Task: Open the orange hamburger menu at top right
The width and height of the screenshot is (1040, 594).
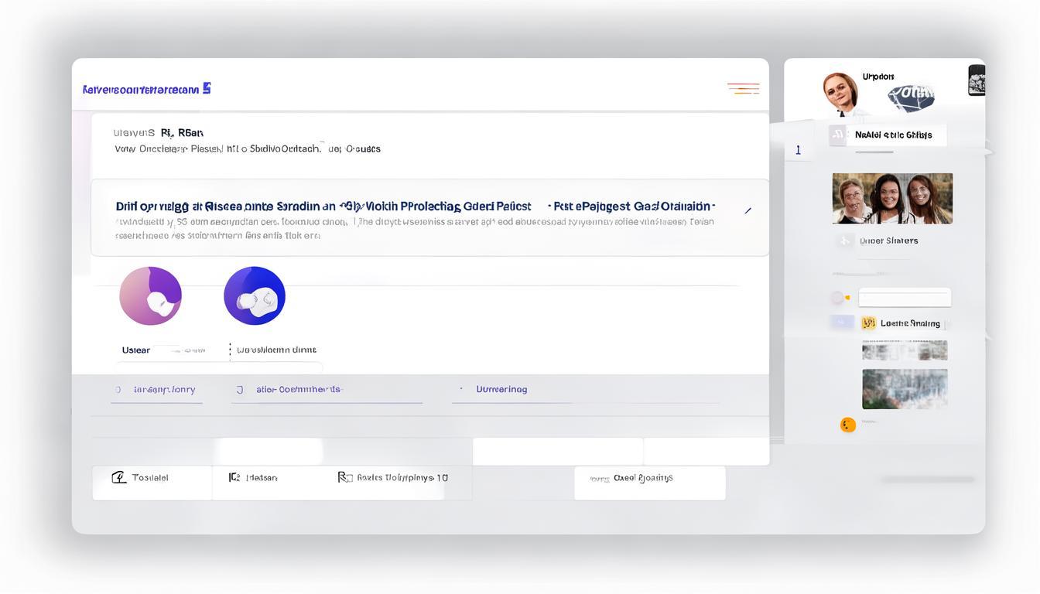Action: click(743, 88)
